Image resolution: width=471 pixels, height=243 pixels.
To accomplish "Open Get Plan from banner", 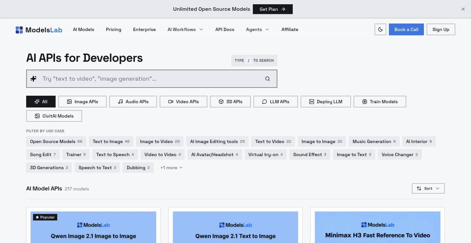I will 273,9.
